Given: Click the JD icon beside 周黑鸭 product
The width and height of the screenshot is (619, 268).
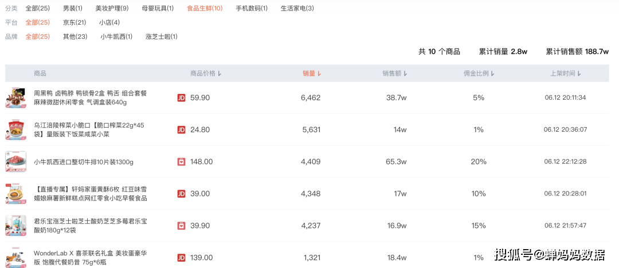Looking at the screenshot, I should coord(181,98).
